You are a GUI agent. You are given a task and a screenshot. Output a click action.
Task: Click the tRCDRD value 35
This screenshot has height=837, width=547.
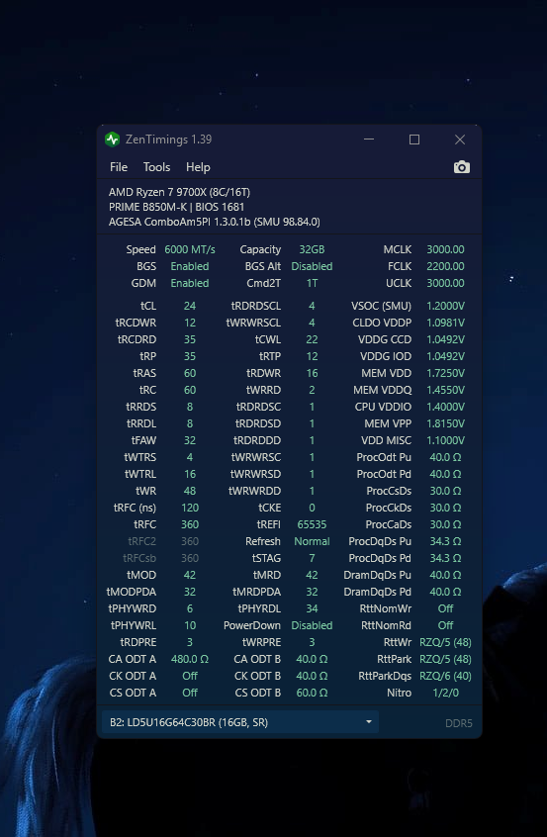tap(190, 339)
